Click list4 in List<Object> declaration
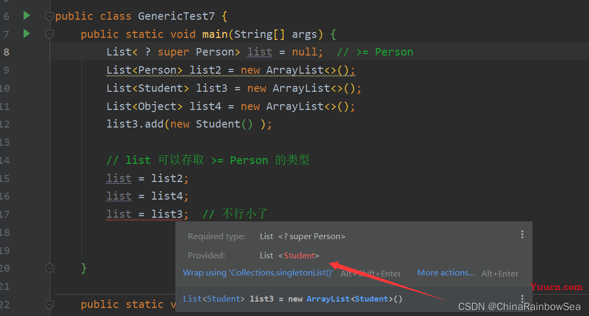The height and width of the screenshot is (316, 589). [205, 106]
